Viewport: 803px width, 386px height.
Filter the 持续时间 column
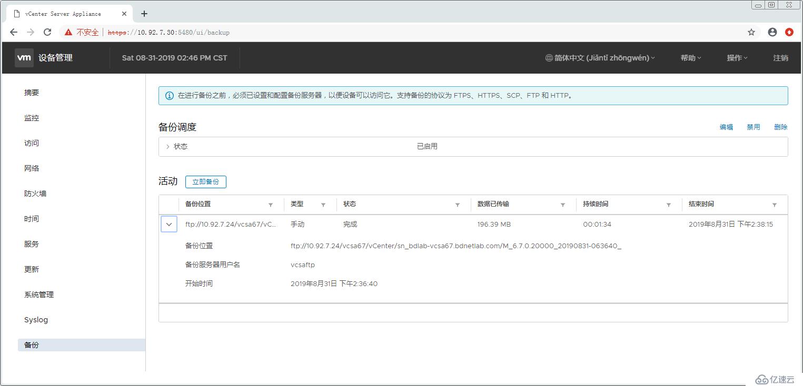(x=669, y=205)
